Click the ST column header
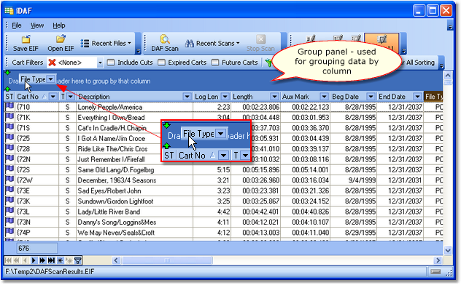 [9, 97]
